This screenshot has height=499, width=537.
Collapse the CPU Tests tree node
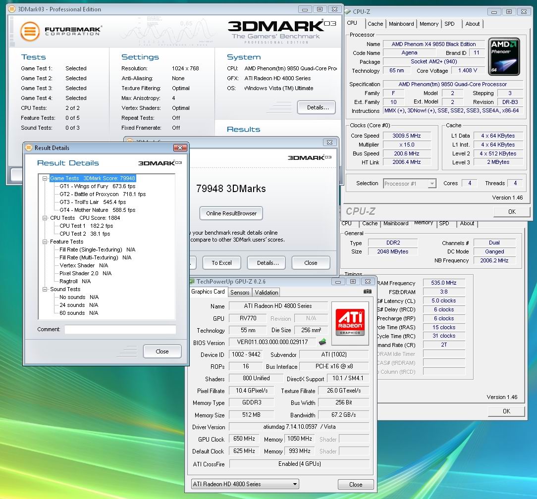pos(45,218)
